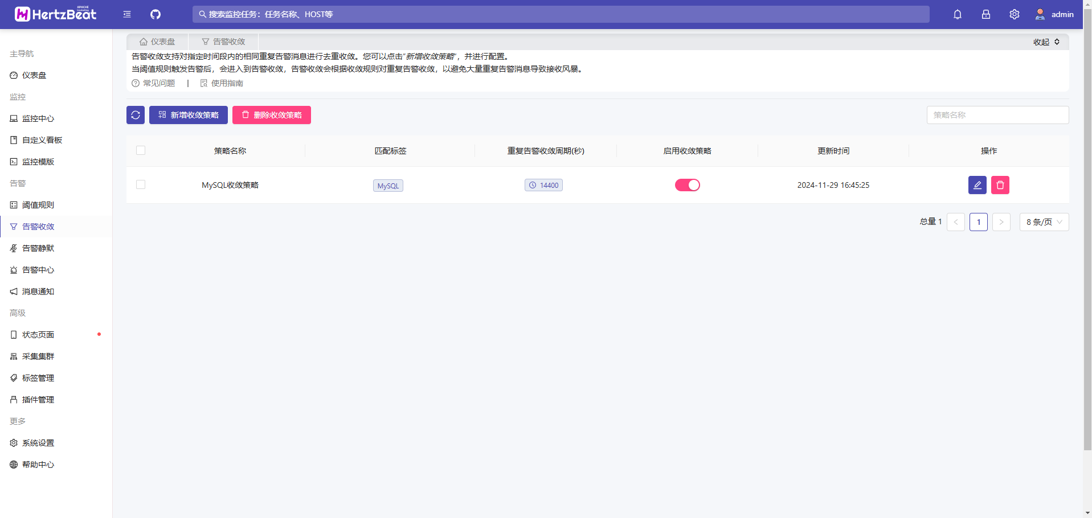Click the 重复告警收敛周期(秒) column header

pyautogui.click(x=546, y=151)
